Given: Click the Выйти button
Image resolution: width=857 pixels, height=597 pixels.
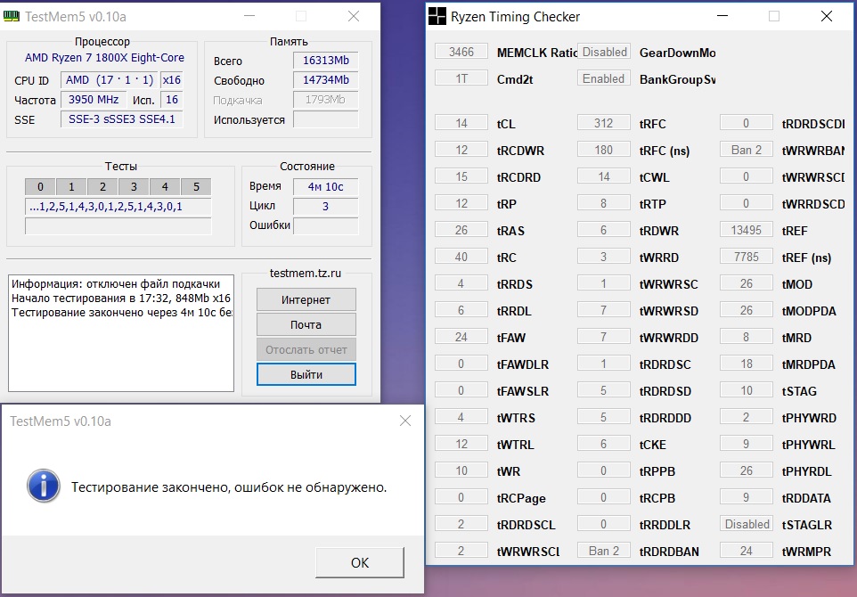Looking at the screenshot, I should (306, 374).
